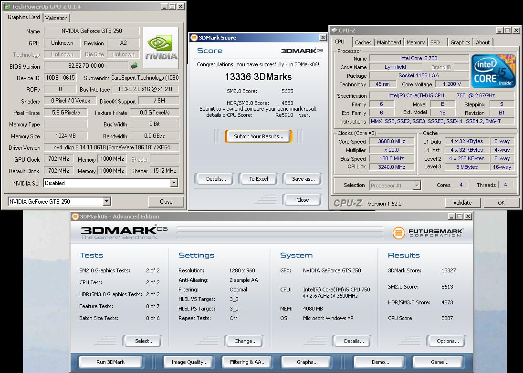The width and height of the screenshot is (523, 373).
Task: Click the 3DMark06 Advanced Edition title bar icon
Action: point(75,217)
